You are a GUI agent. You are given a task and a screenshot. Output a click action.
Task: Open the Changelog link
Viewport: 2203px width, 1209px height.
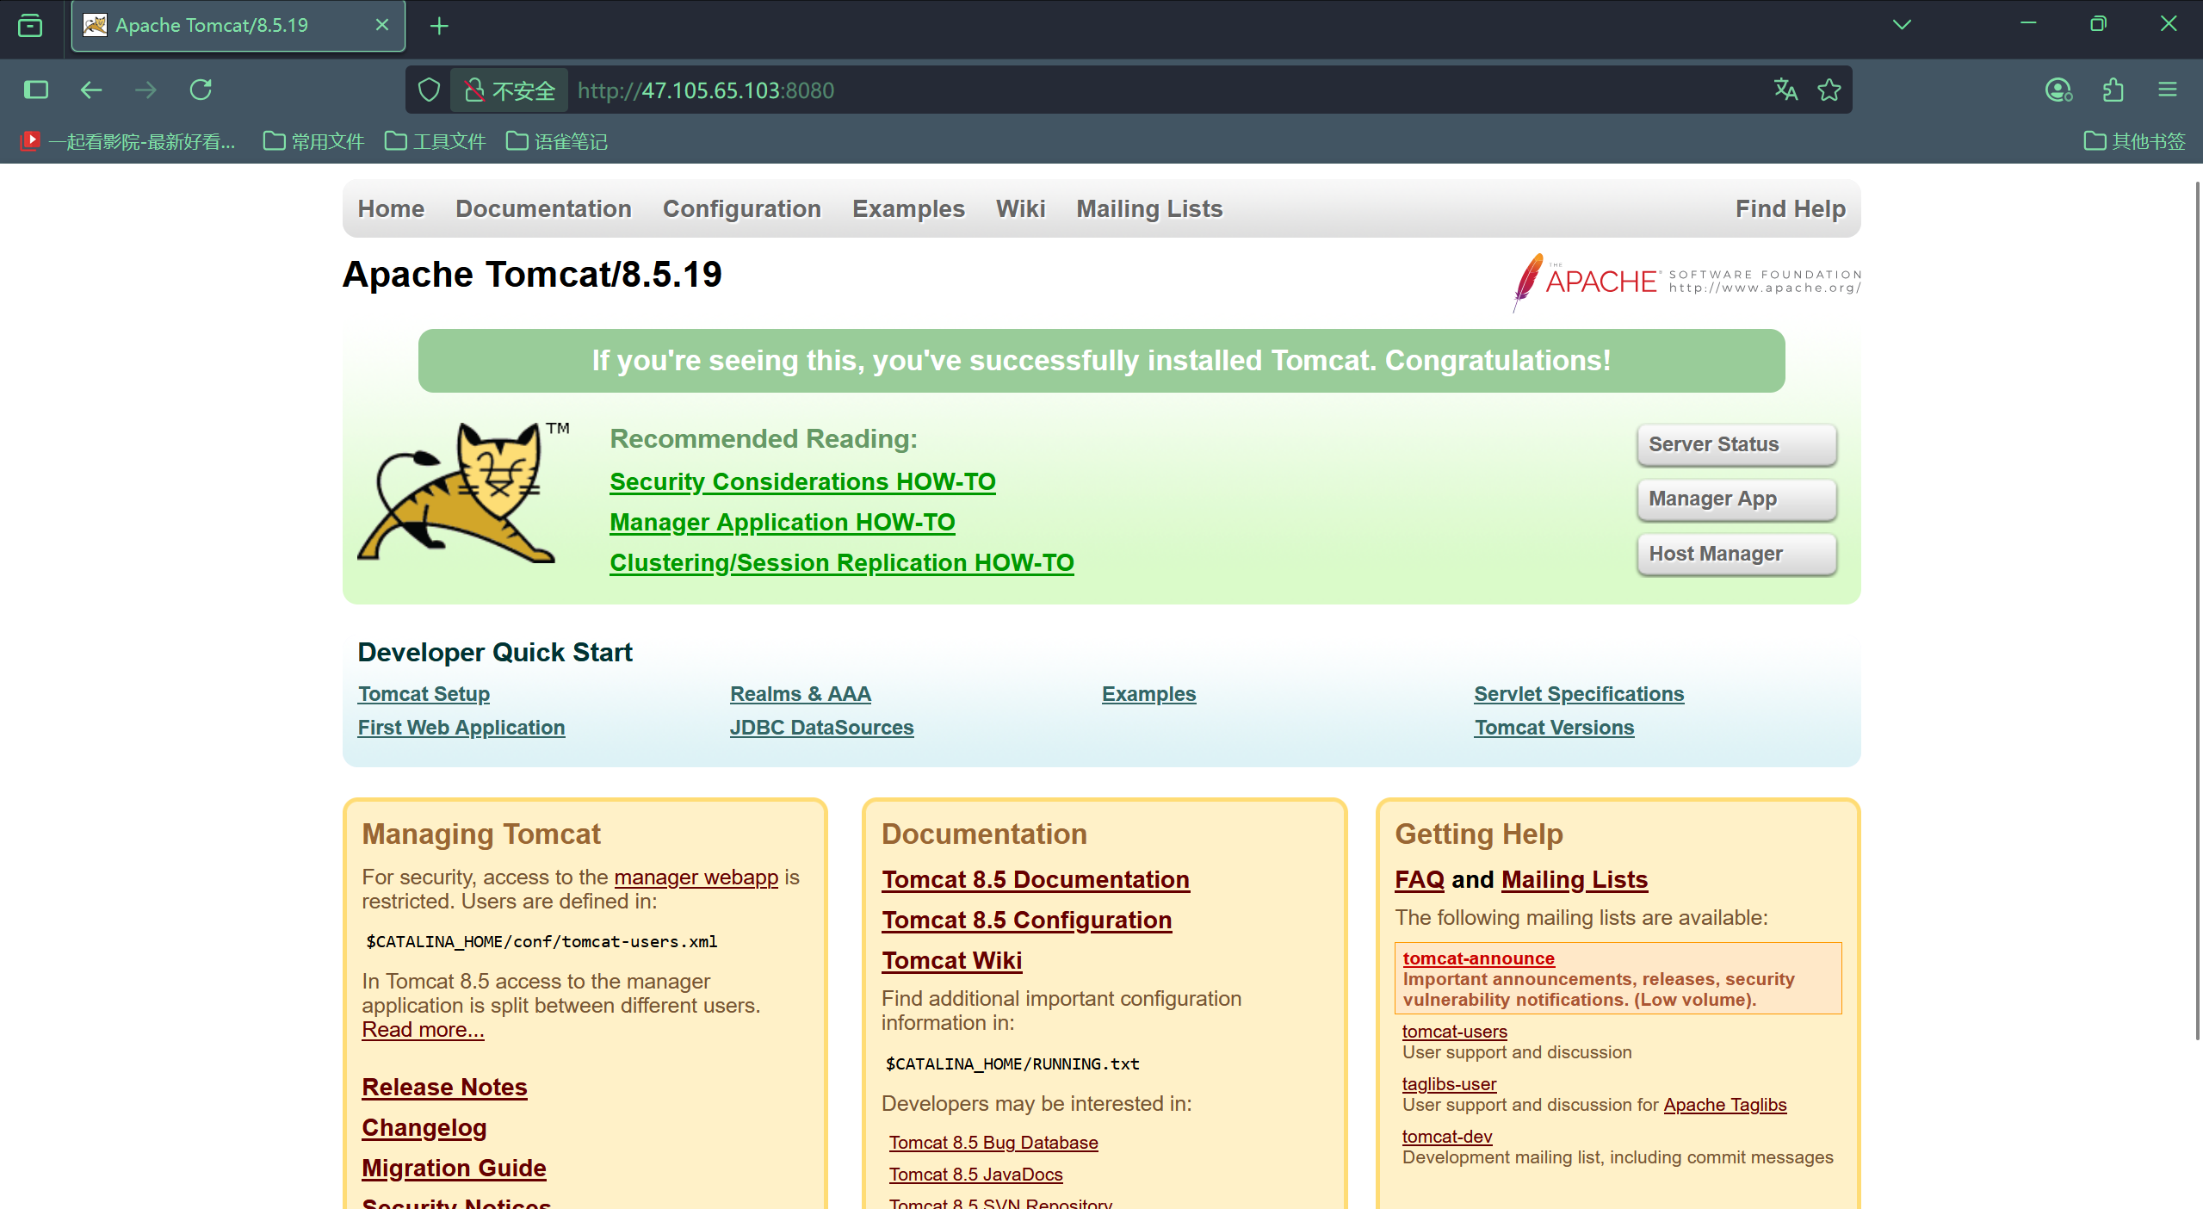tap(424, 1127)
